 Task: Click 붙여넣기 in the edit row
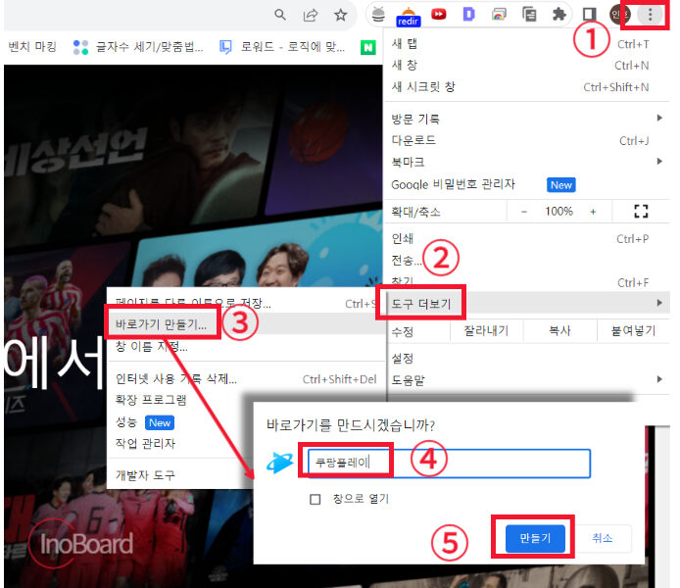coord(633,331)
